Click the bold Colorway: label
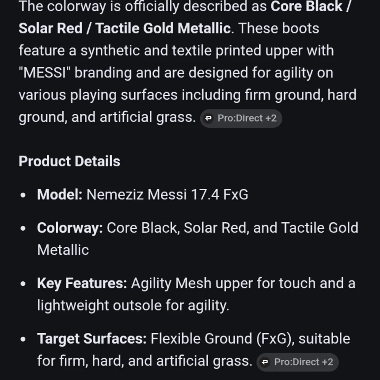This screenshot has width=380, height=380. click(x=70, y=228)
